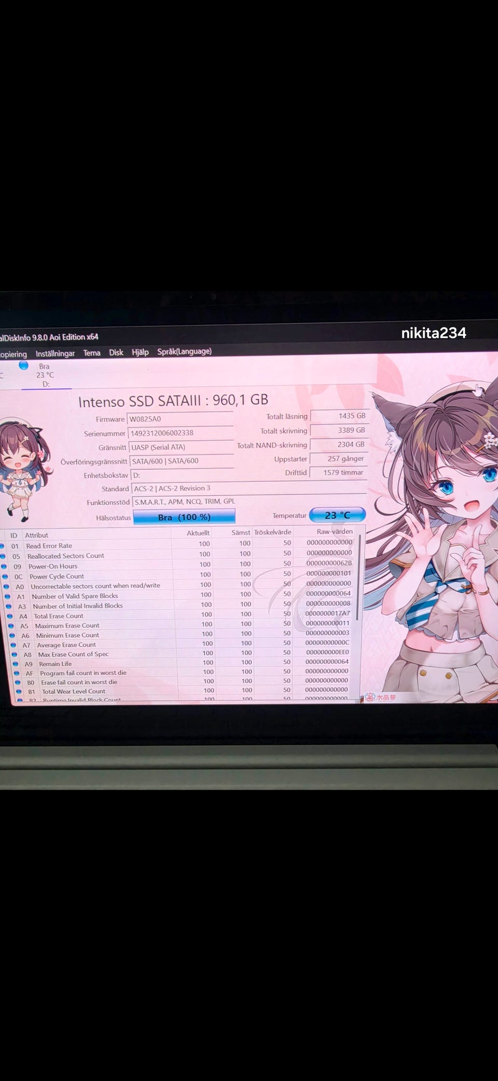Select the D: disk entry showing Bra 23 °C

45,375
